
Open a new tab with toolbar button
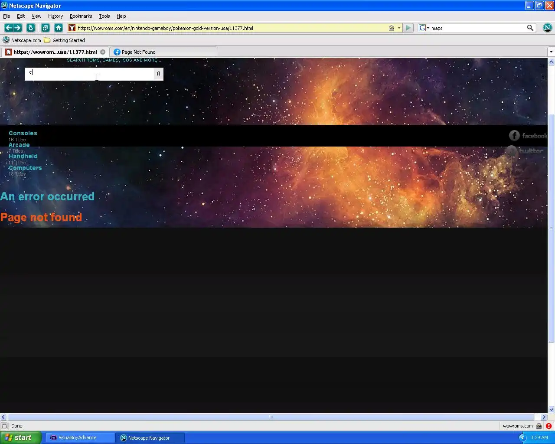click(45, 28)
